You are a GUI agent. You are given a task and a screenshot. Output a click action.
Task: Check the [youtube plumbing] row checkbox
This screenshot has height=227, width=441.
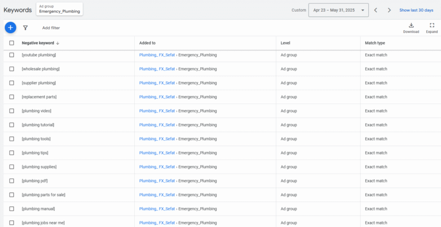[12, 55]
